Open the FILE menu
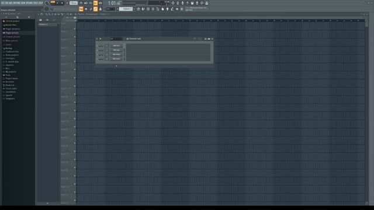The height and width of the screenshot is (210, 374). [2, 3]
